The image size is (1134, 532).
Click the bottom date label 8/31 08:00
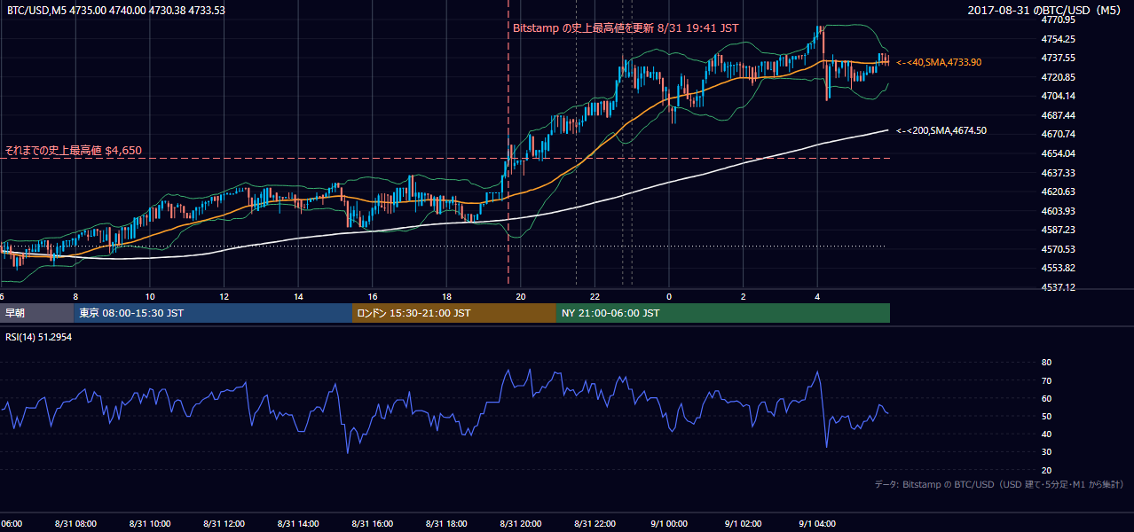click(75, 524)
